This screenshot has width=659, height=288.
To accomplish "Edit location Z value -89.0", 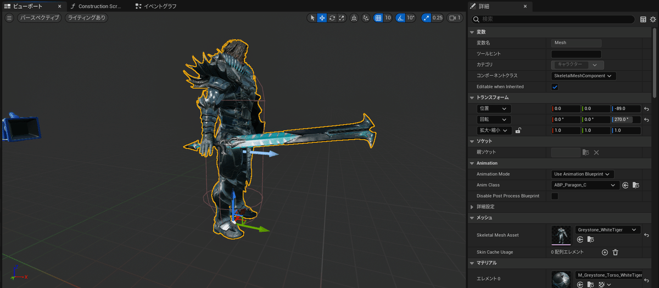I will (626, 109).
